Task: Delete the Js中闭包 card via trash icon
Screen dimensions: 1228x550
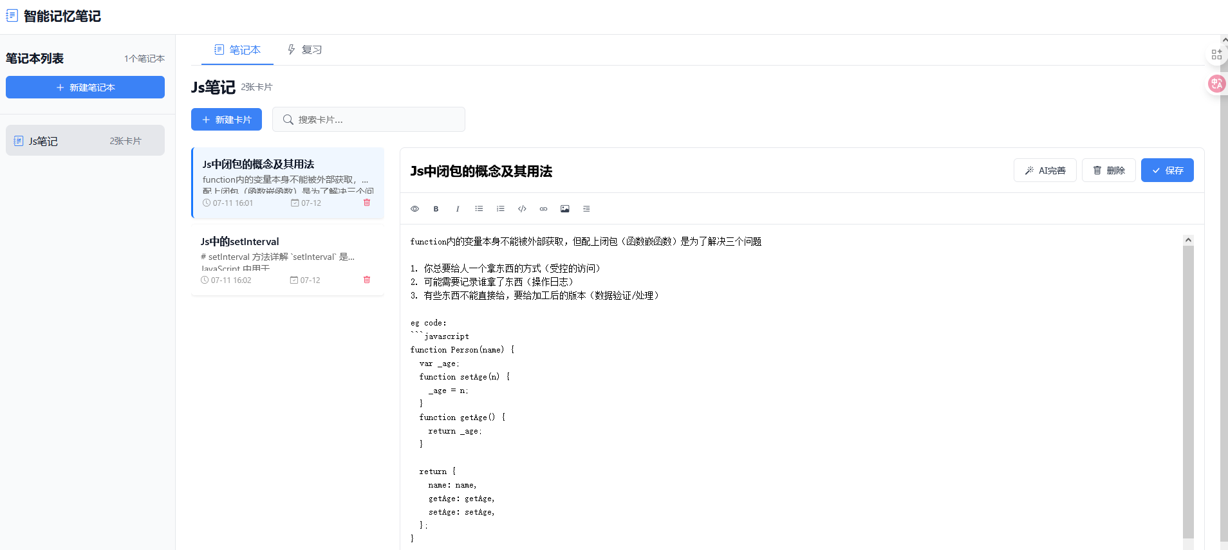Action: click(367, 203)
